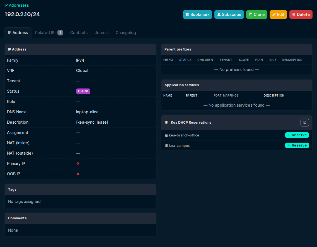
Task: Click Parent prefixes Description column header
Action: (292, 60)
